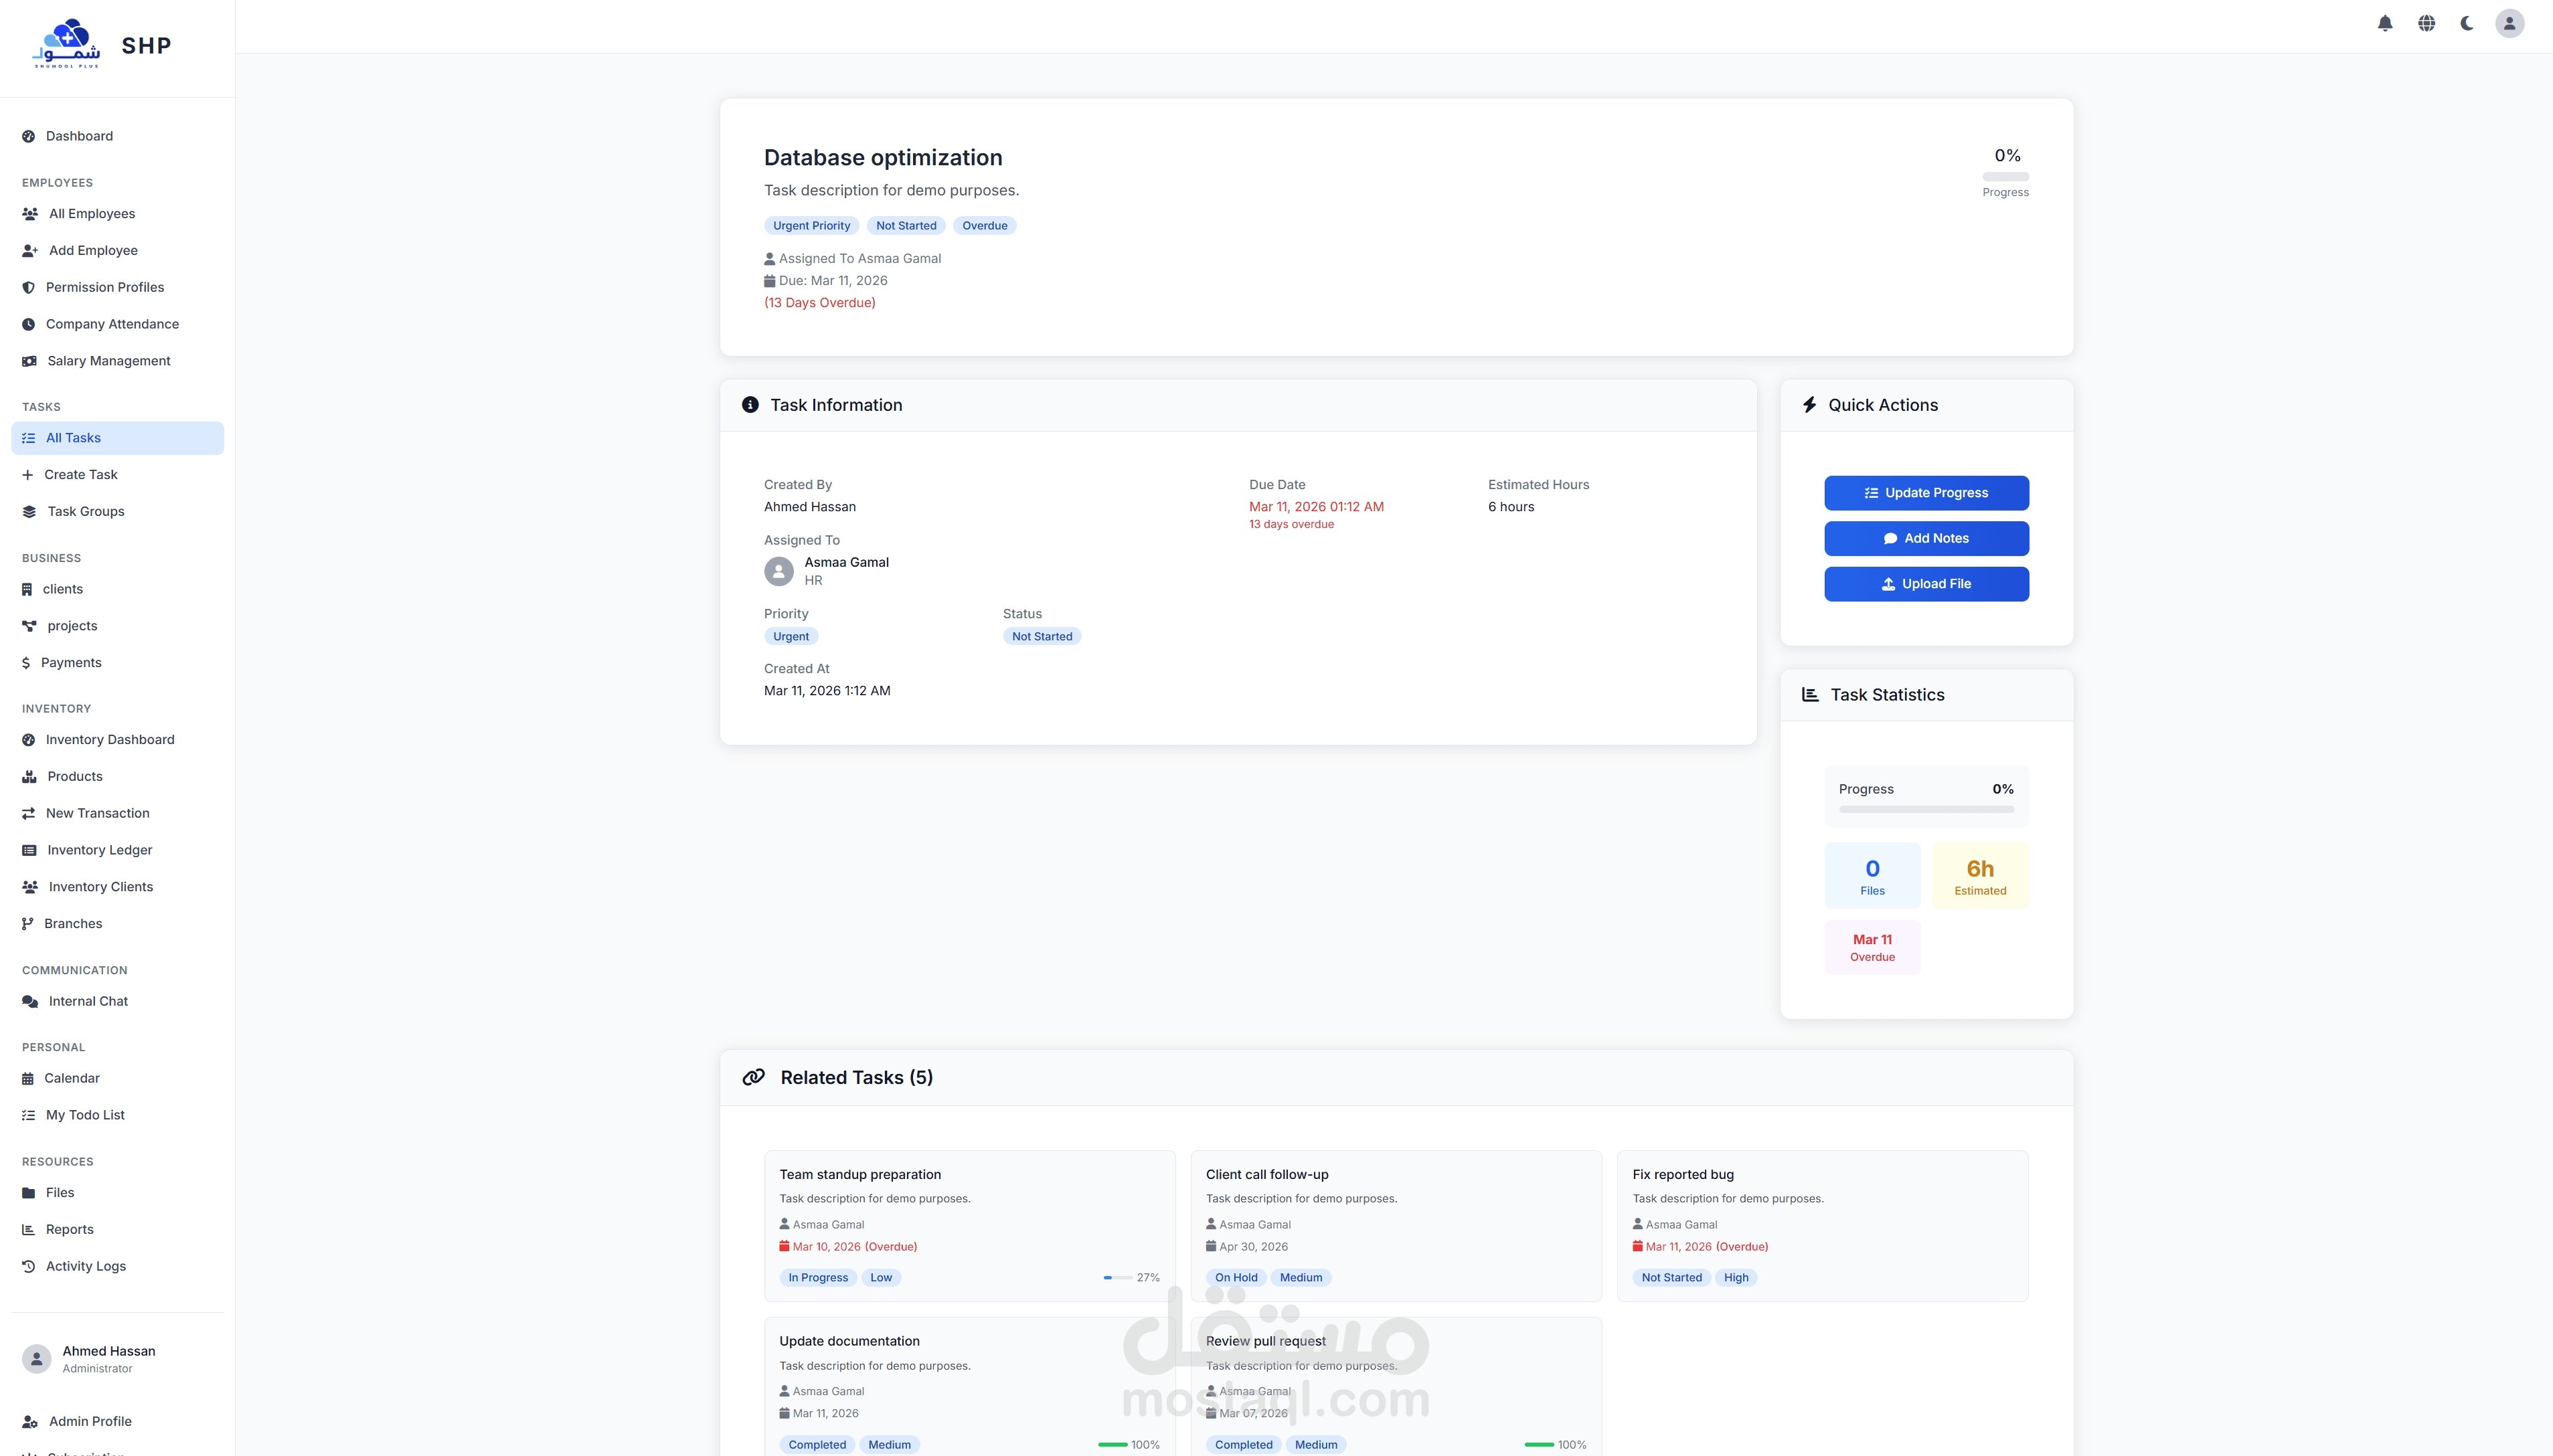Click the Quick Actions bolt icon
Screen dimensions: 2553x1456
coord(1810,405)
